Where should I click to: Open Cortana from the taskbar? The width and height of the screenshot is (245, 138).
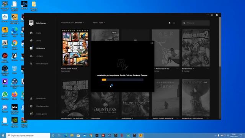pyautogui.click(x=53, y=135)
